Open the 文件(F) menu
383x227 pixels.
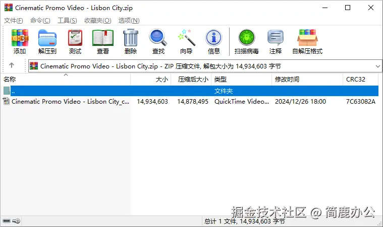[x=14, y=21]
